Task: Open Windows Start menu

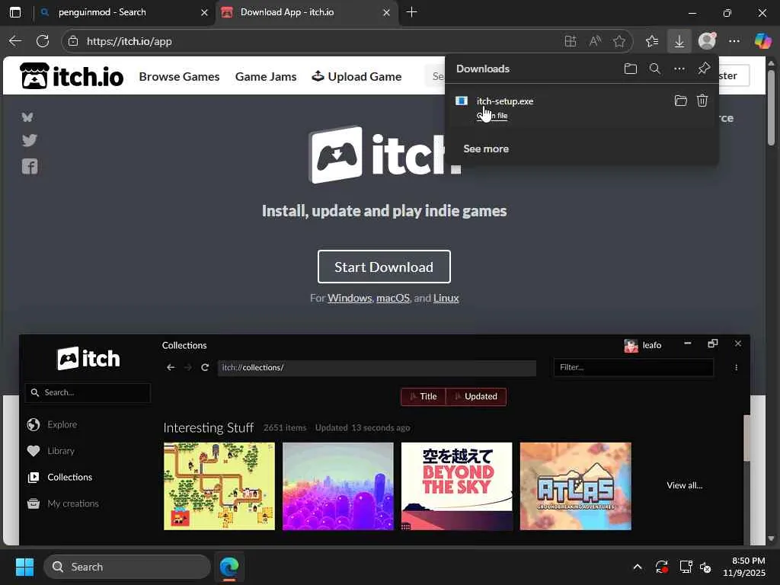Action: coord(24,567)
